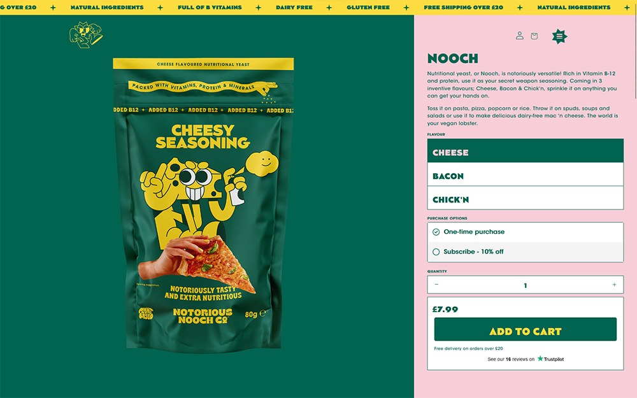
Task: Click the Dairy Free banner text
Action: pos(294,7)
